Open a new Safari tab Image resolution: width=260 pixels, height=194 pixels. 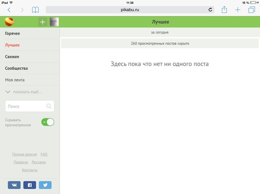[238, 10]
